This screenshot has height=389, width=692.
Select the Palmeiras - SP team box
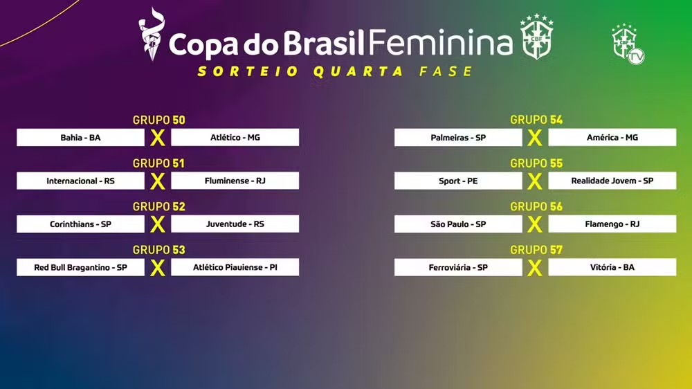pyautogui.click(x=458, y=137)
